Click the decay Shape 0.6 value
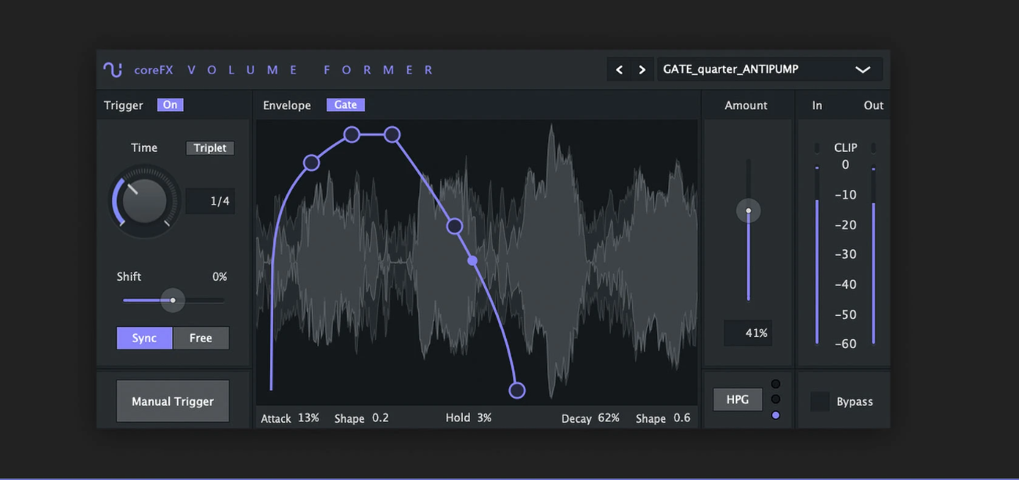1019x480 pixels. click(x=682, y=418)
